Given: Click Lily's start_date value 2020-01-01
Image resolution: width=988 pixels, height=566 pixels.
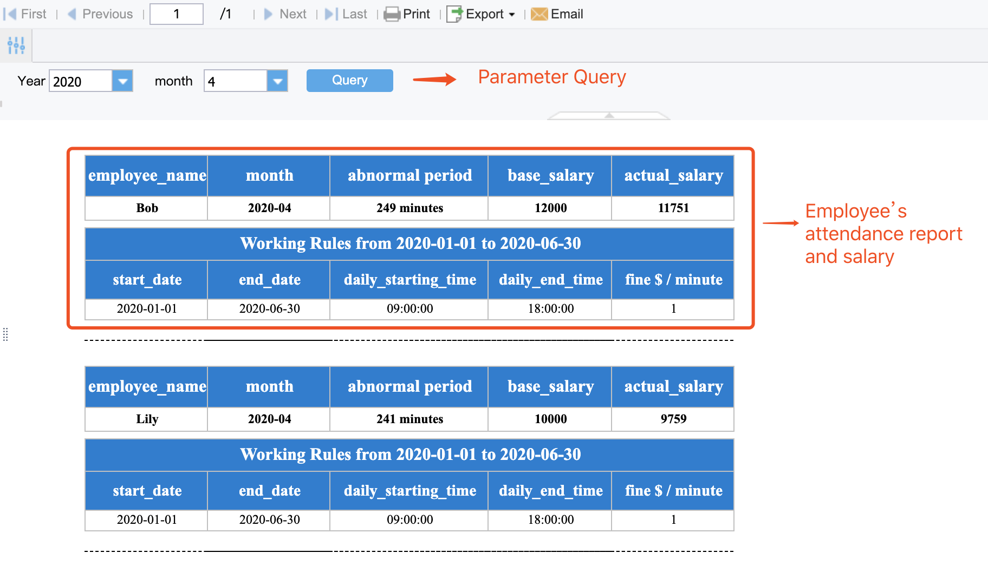Looking at the screenshot, I should (146, 519).
